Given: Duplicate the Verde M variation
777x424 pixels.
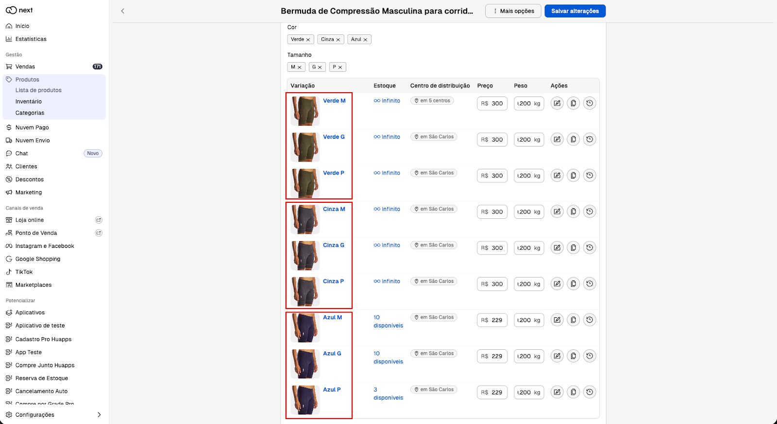Looking at the screenshot, I should 574,103.
